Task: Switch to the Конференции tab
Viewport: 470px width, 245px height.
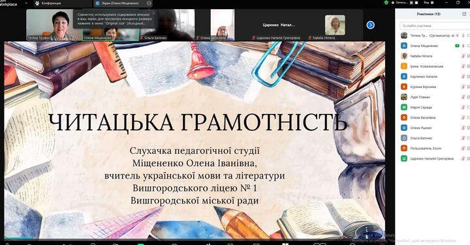Action: [48, 3]
